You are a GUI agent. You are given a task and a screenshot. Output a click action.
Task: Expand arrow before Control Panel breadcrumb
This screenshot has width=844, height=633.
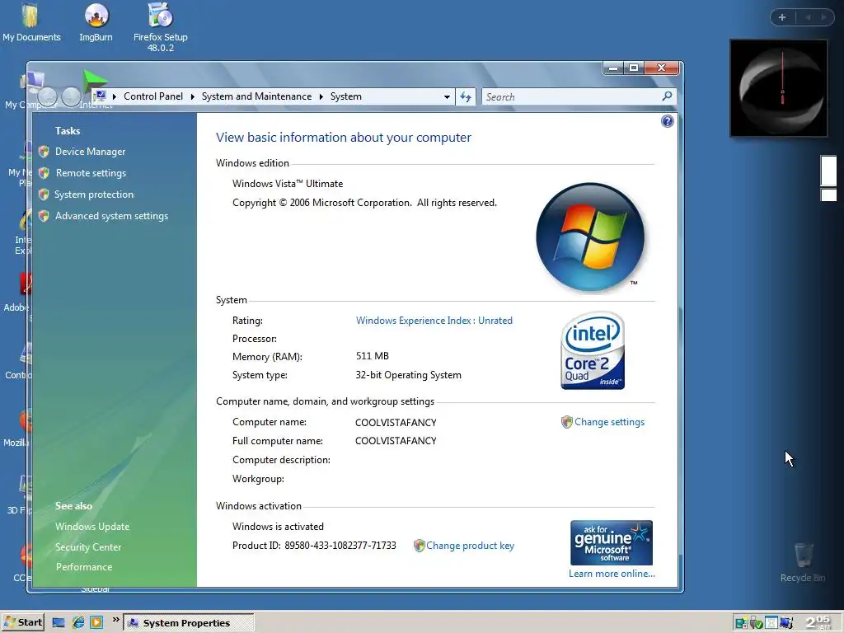[114, 97]
